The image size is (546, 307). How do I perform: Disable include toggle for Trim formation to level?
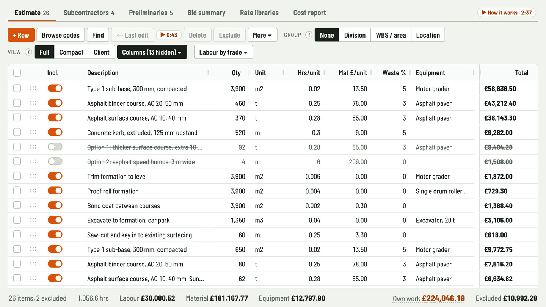[55, 176]
